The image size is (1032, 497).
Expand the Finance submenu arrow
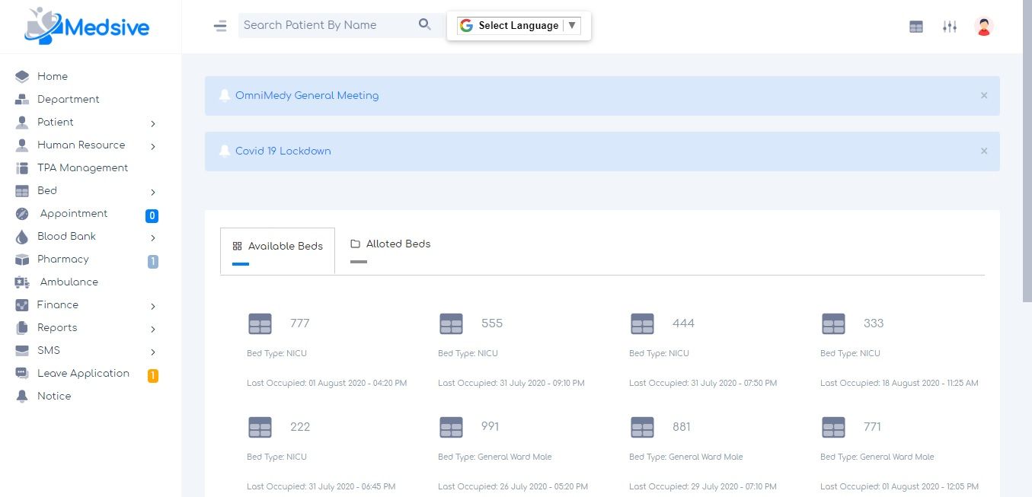(x=153, y=306)
